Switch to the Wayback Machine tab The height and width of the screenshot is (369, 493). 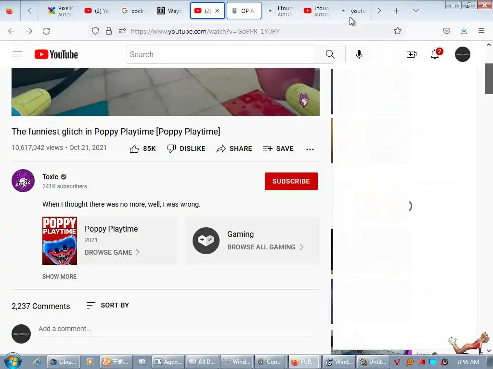tap(170, 11)
